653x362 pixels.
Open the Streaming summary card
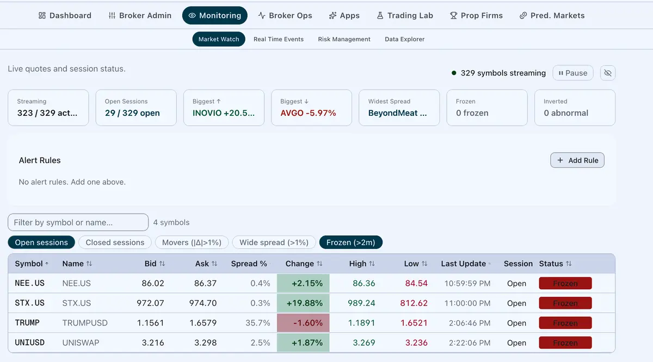pyautogui.click(x=48, y=108)
